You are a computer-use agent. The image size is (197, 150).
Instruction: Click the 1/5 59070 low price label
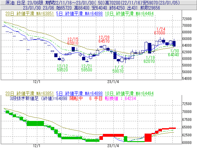pos(118,69)
